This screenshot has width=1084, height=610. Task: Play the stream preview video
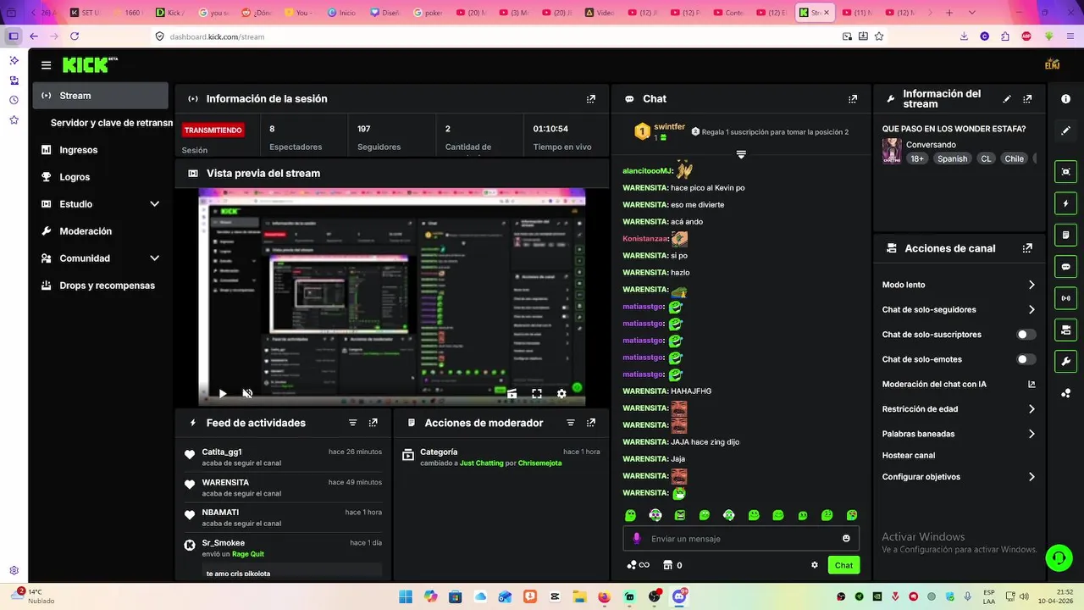point(223,393)
